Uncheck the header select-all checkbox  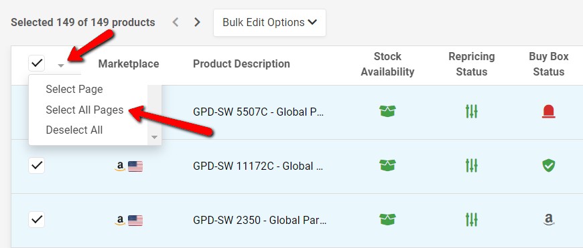[36, 64]
